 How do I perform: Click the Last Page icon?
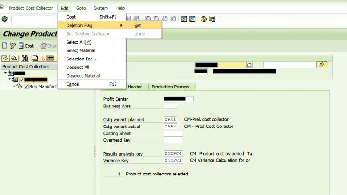click(x=173, y=19)
